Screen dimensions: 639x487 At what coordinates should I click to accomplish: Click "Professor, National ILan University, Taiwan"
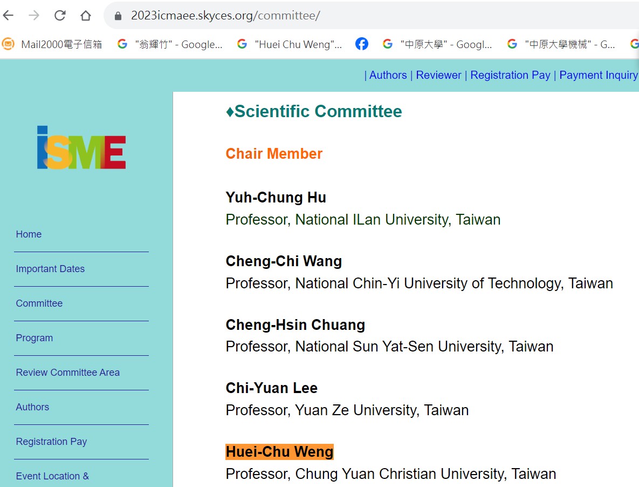[363, 220]
